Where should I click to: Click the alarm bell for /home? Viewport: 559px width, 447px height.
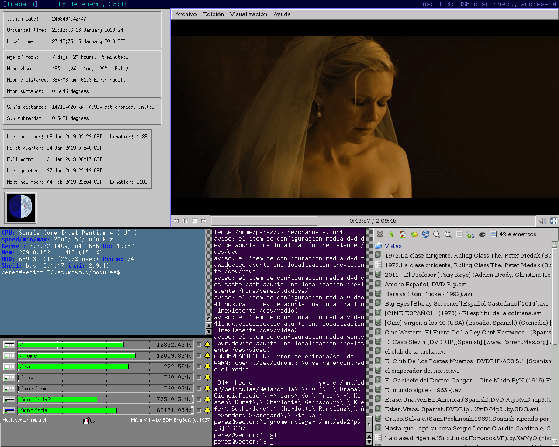coord(207,356)
